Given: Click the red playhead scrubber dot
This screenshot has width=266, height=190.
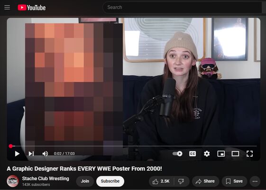Looking at the screenshot, I should 11,146.
